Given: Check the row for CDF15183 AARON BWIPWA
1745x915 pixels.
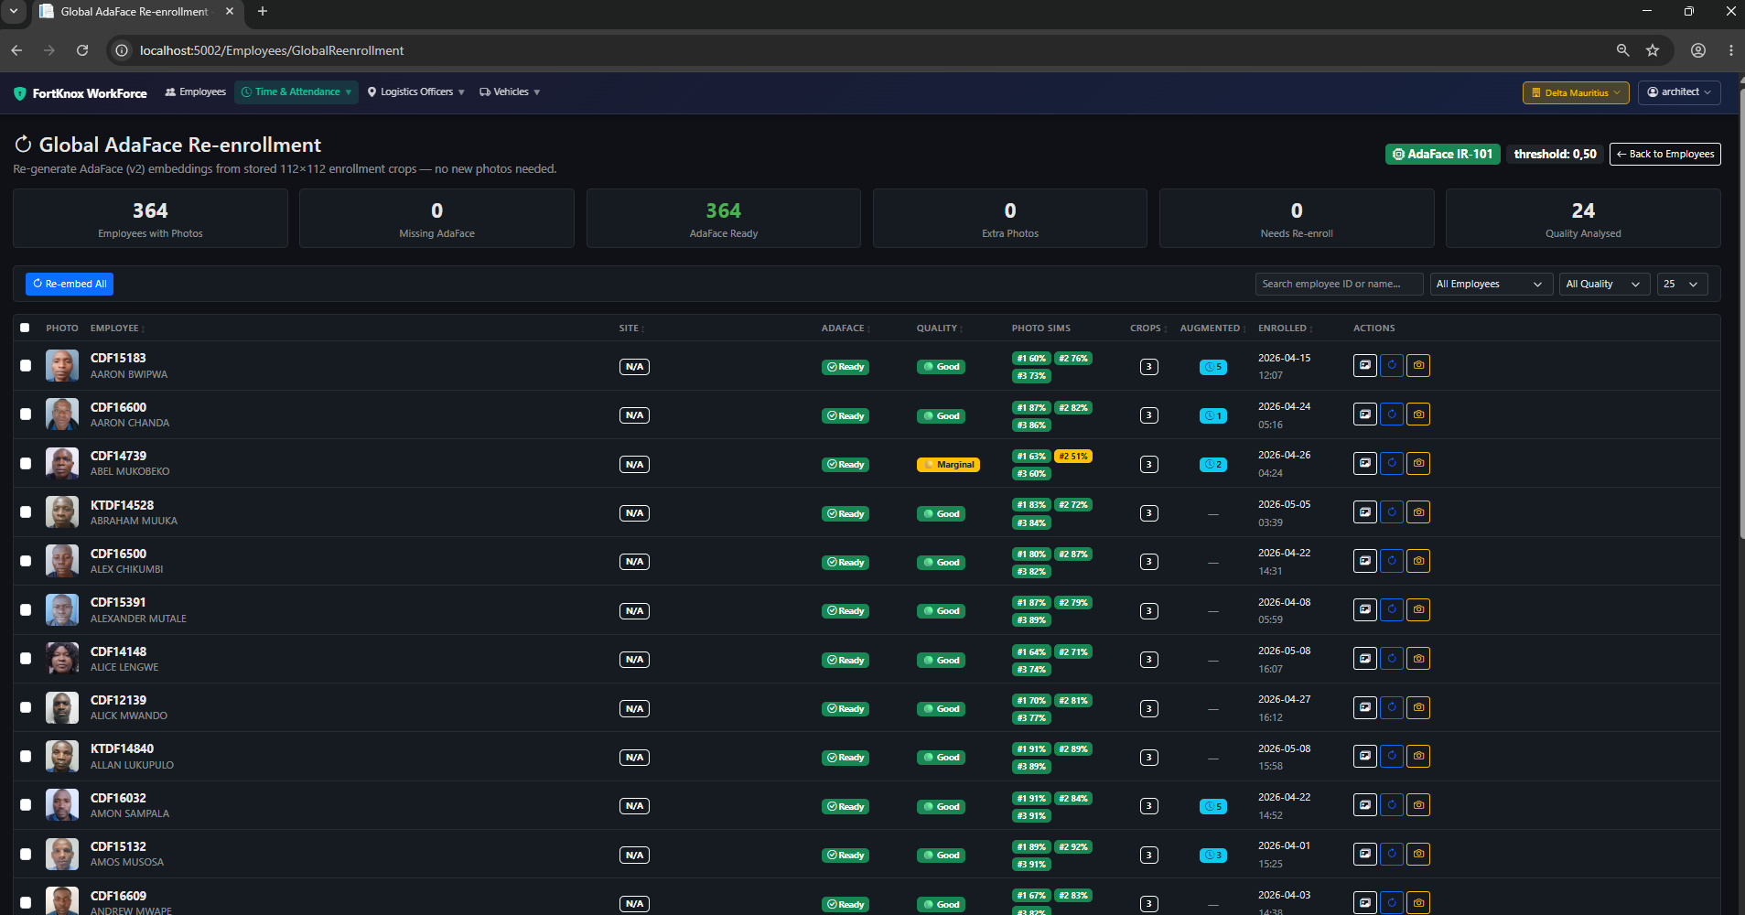Looking at the screenshot, I should click(26, 366).
